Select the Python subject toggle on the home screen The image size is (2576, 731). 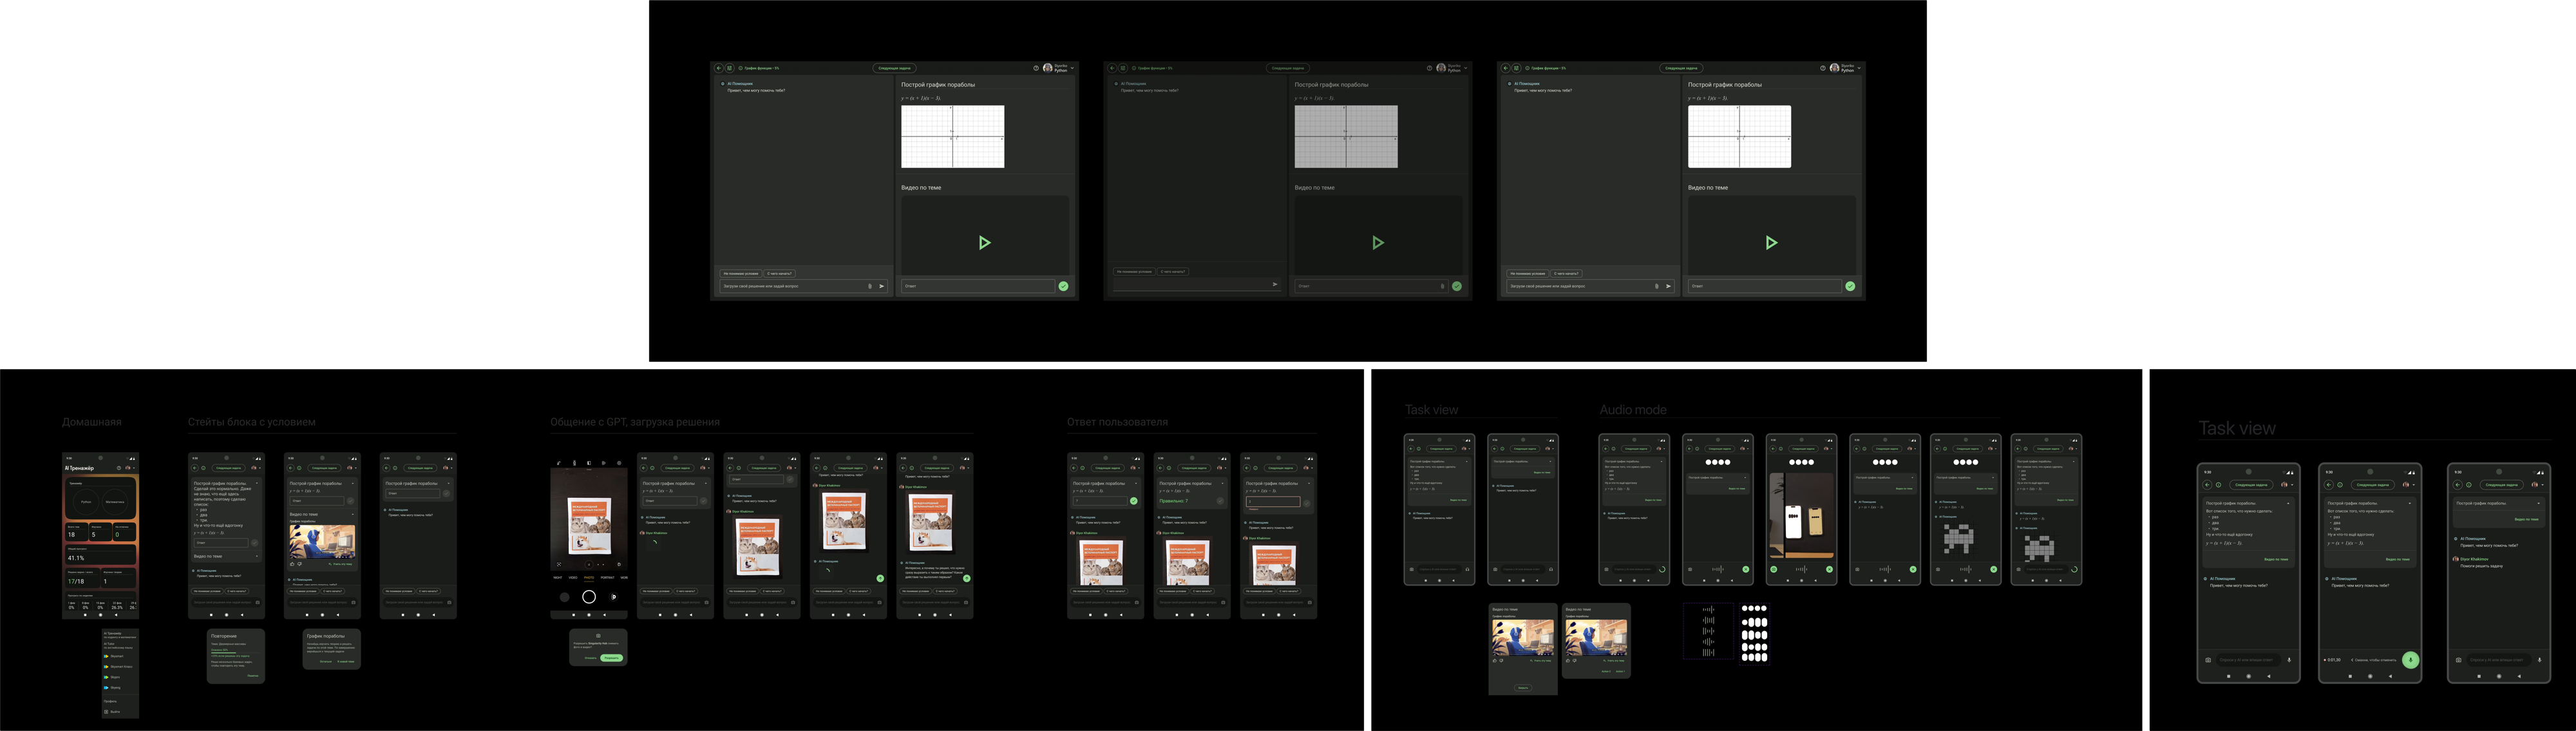87,503
